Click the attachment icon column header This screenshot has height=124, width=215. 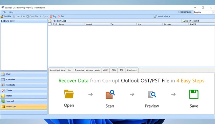56,24
